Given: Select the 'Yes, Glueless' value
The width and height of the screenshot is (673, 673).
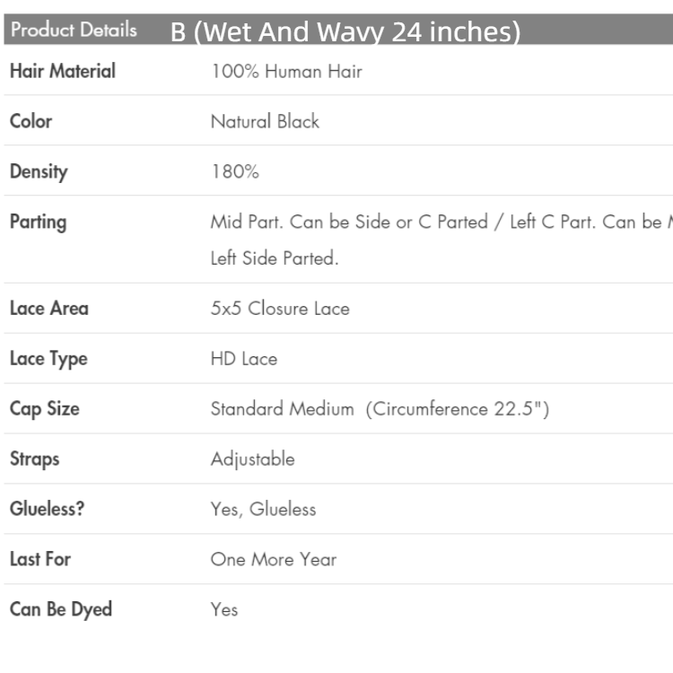Looking at the screenshot, I should tap(263, 509).
